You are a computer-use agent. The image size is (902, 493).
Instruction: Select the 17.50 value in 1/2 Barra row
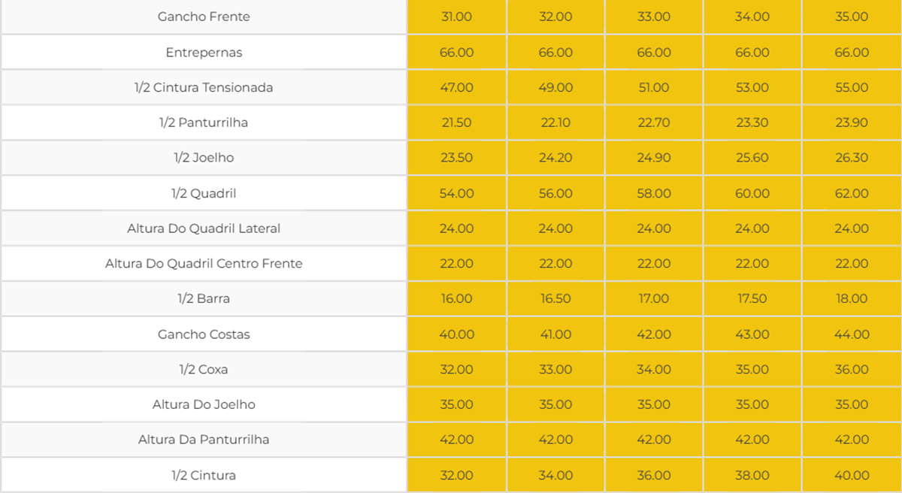(x=752, y=298)
